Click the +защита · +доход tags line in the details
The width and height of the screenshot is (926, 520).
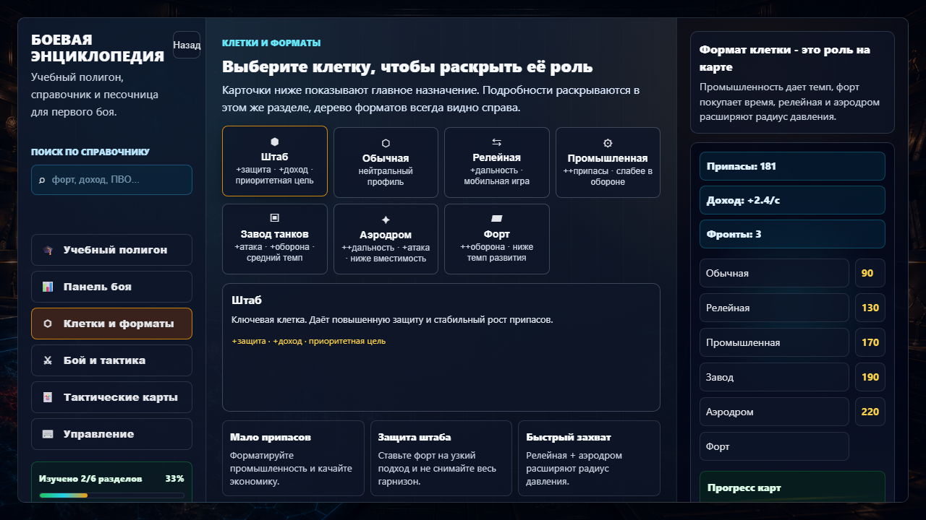[309, 341]
